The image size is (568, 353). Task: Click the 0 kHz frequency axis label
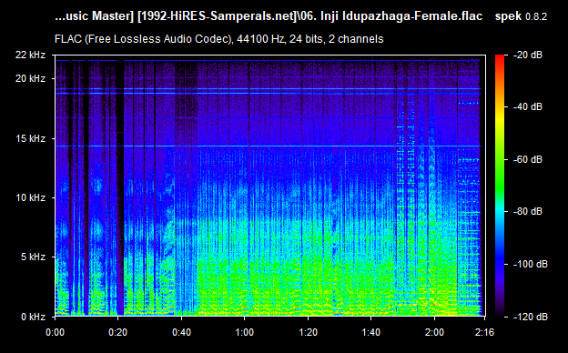(x=33, y=318)
